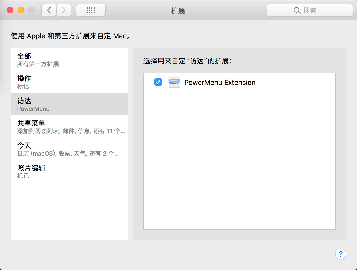
Task: Minimize window with the yellow button
Action: [21, 10]
